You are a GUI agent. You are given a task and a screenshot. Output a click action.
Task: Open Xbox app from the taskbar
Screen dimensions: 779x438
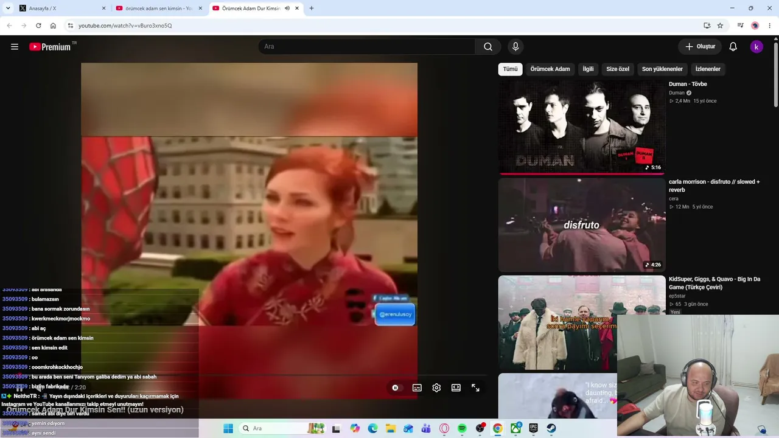coord(515,428)
